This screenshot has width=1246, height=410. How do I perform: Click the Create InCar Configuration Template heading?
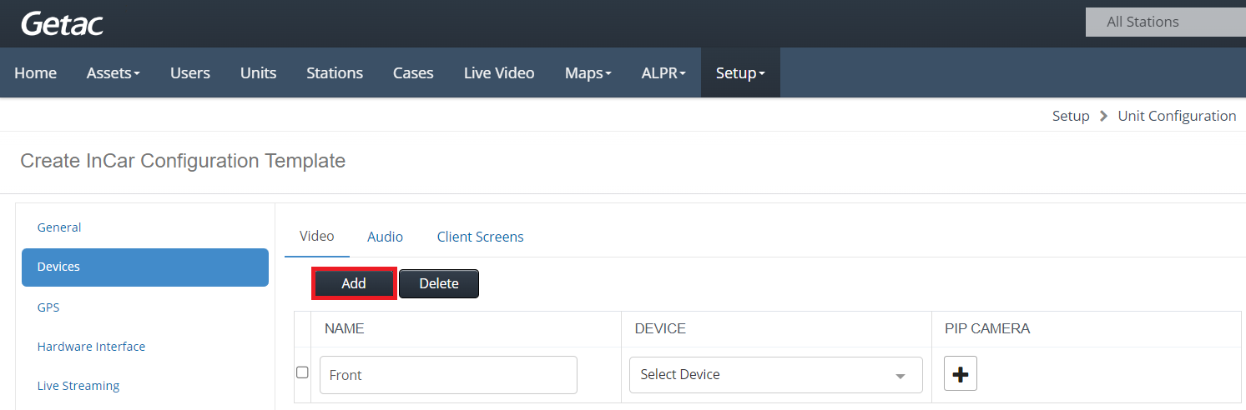tap(183, 161)
